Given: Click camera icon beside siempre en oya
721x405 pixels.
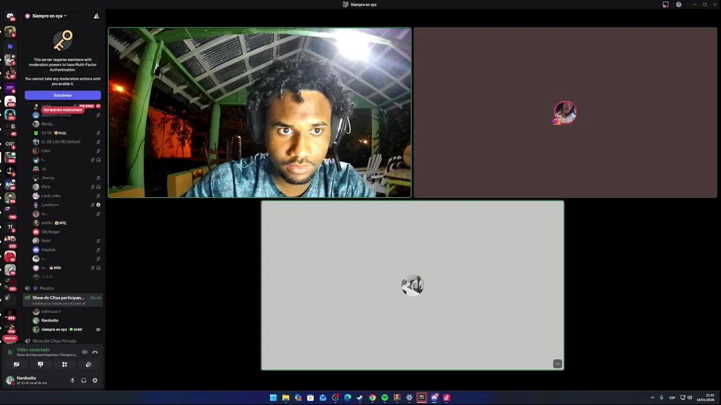Looking at the screenshot, I should click(x=98, y=330).
